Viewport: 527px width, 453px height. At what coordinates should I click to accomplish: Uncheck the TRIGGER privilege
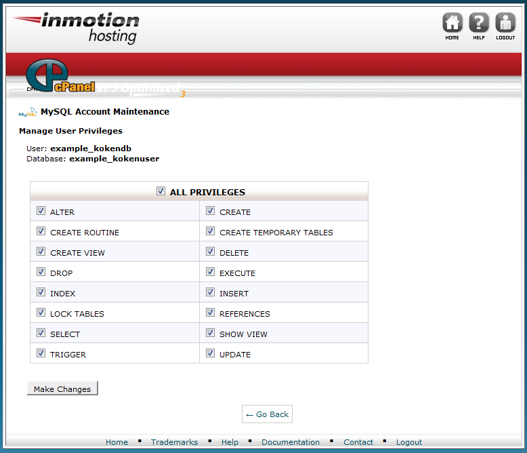[41, 353]
